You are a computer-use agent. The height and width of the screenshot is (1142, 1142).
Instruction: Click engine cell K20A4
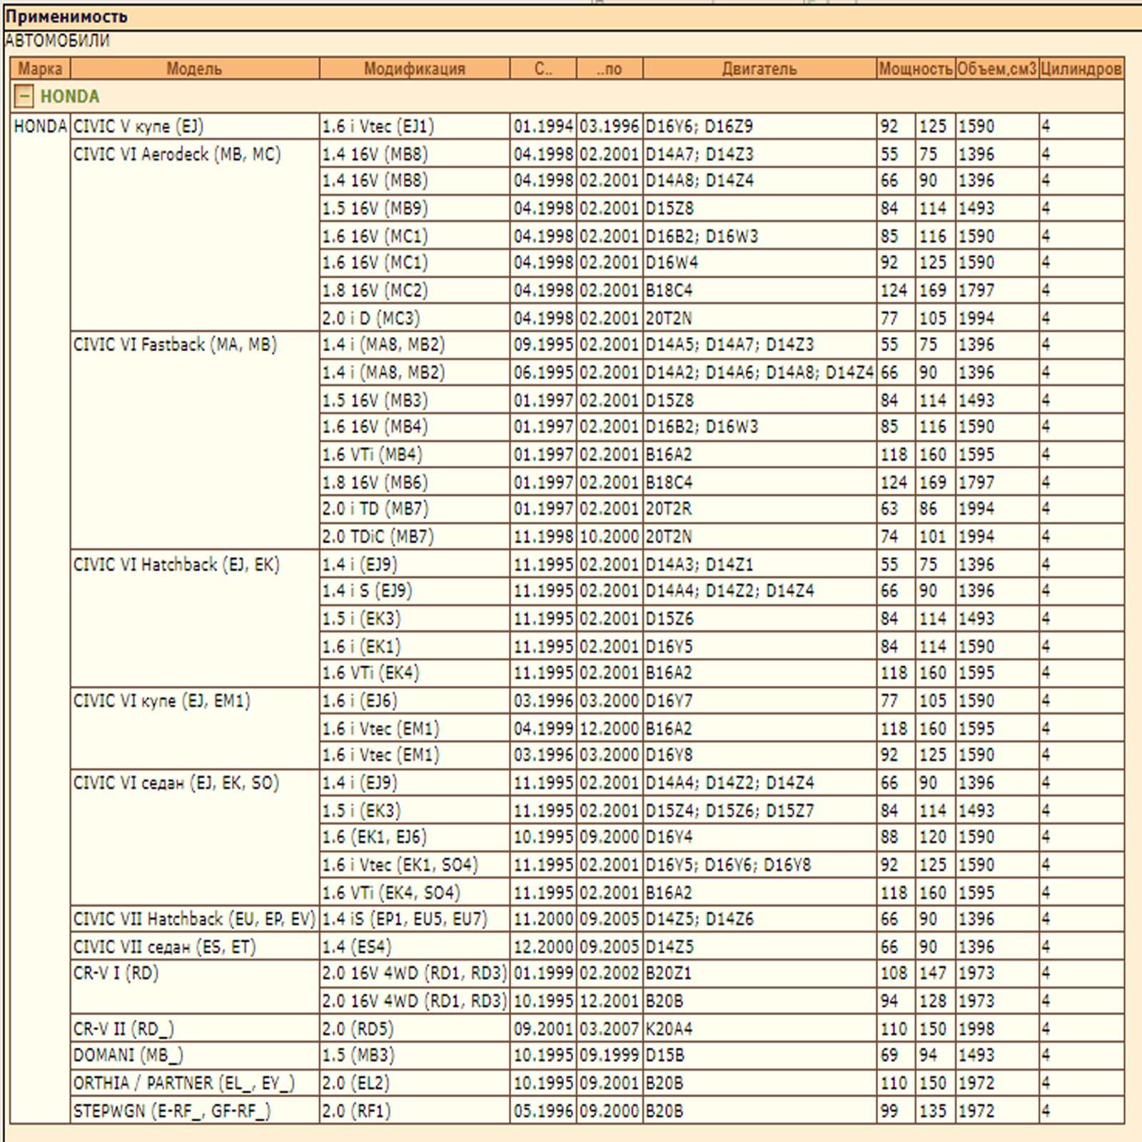point(669,1029)
